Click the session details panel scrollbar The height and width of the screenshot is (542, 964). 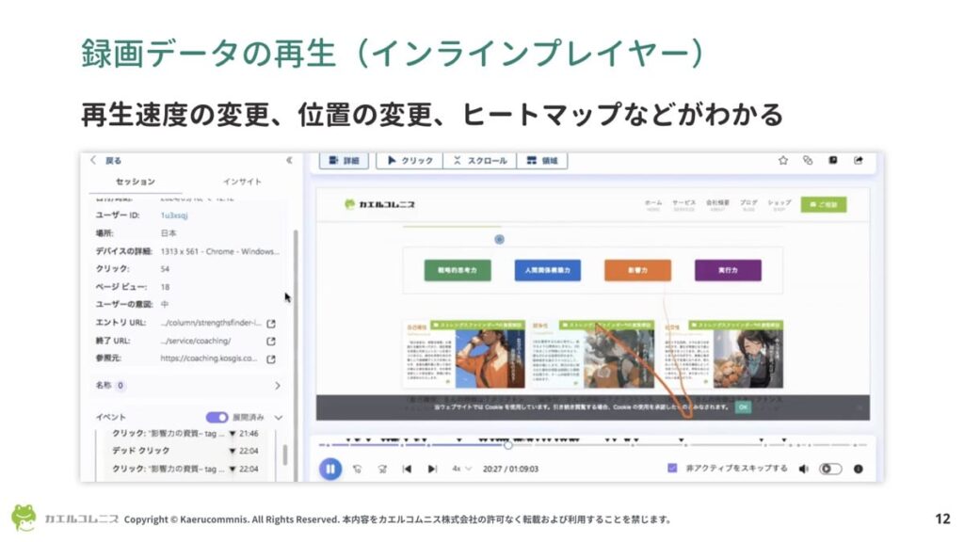pos(295,355)
